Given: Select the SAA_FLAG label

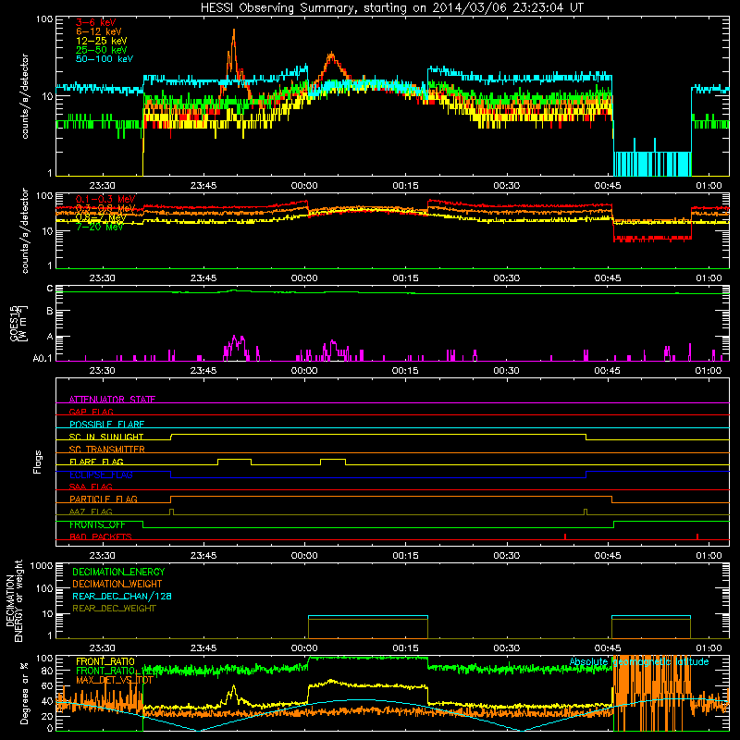Looking at the screenshot, I should click(x=91, y=487).
